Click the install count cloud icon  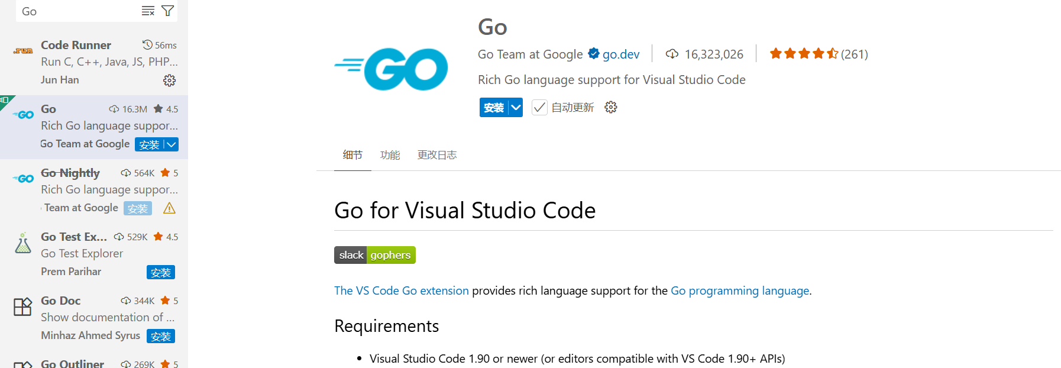coord(672,54)
